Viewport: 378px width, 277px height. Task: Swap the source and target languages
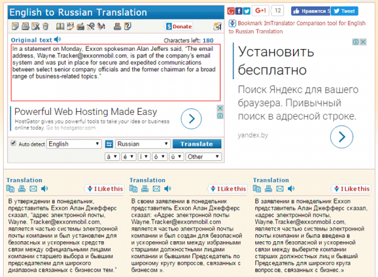tap(109, 144)
